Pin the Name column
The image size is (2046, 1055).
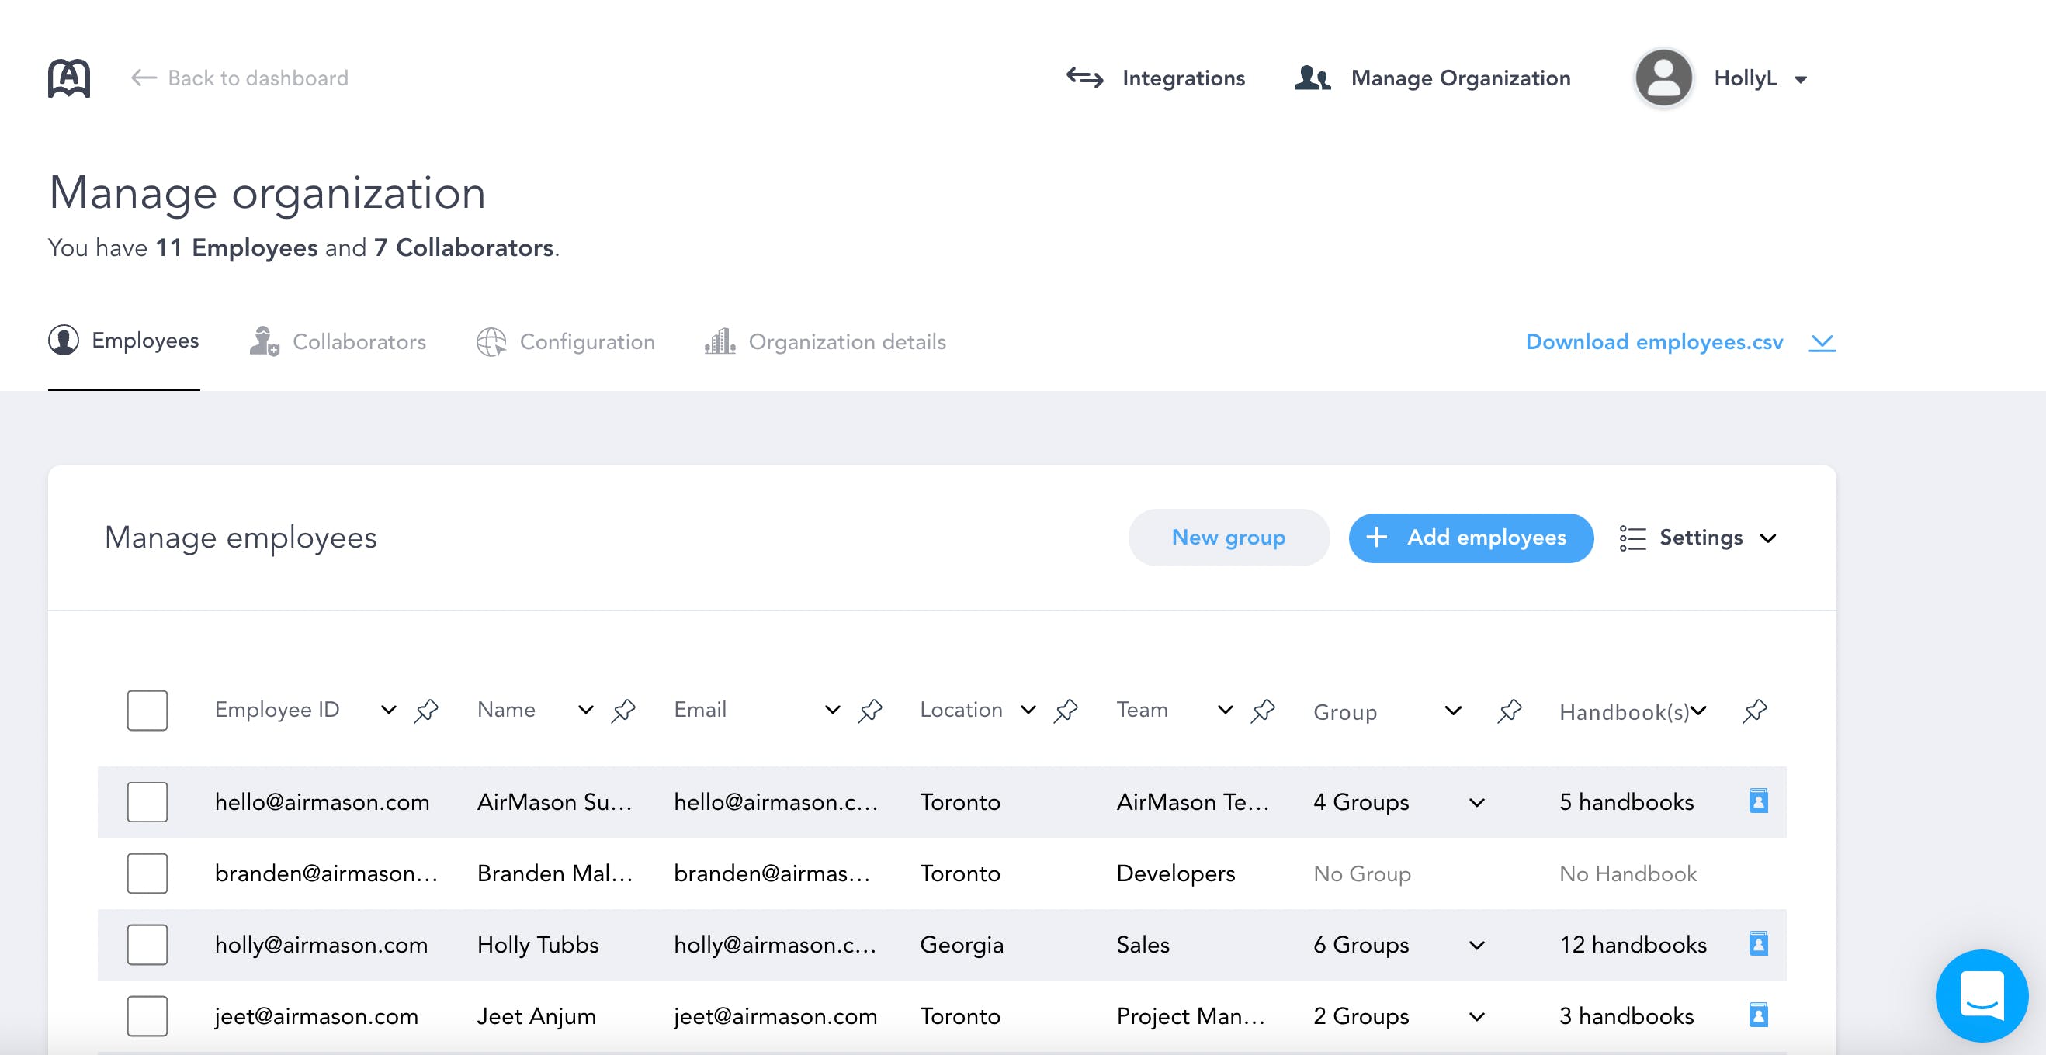point(623,711)
